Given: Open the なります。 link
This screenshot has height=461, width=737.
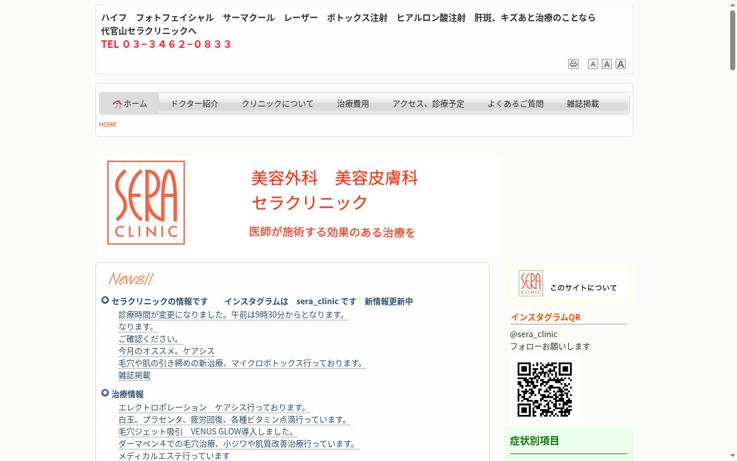Looking at the screenshot, I should (138, 327).
